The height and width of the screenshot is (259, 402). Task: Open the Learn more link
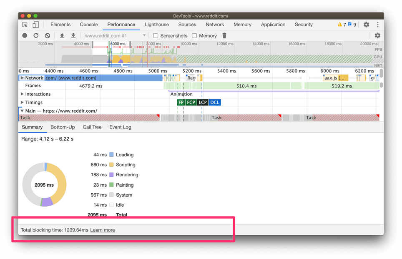(x=103, y=230)
